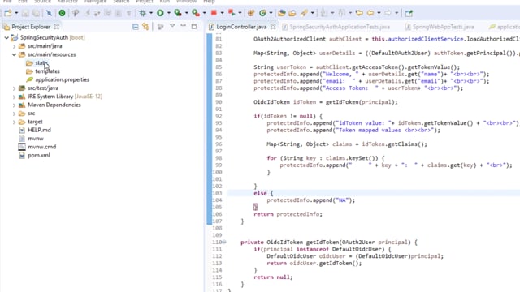Select application.properties in the tree
520x292 pixels.
pos(62,79)
